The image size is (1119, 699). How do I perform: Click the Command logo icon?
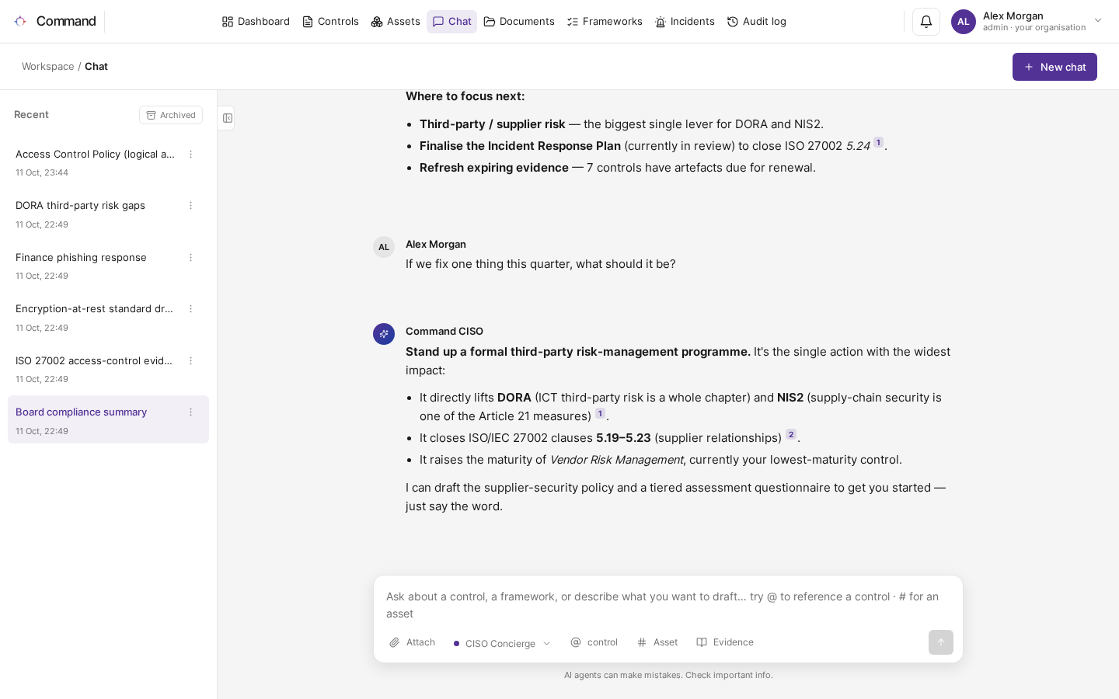(x=20, y=21)
